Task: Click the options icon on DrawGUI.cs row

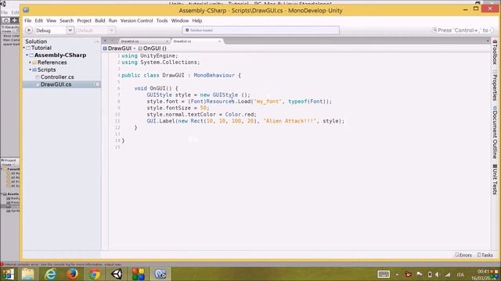Action: tap(96, 84)
